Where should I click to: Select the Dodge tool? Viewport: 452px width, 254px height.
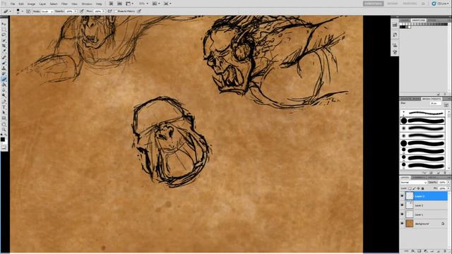tap(4, 95)
